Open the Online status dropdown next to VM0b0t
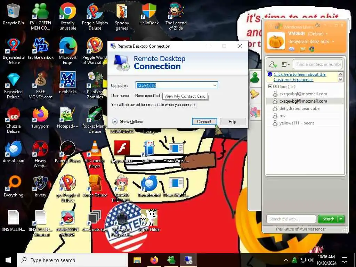The image size is (356, 267). (x=327, y=34)
